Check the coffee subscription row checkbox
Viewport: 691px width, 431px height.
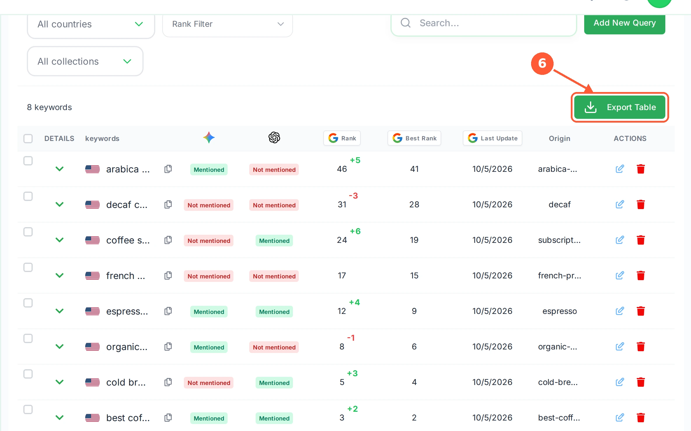[x=28, y=232]
